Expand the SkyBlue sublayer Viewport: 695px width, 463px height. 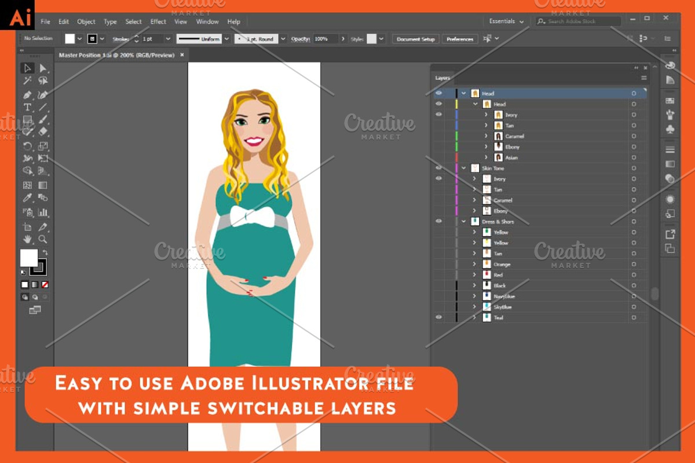[474, 307]
